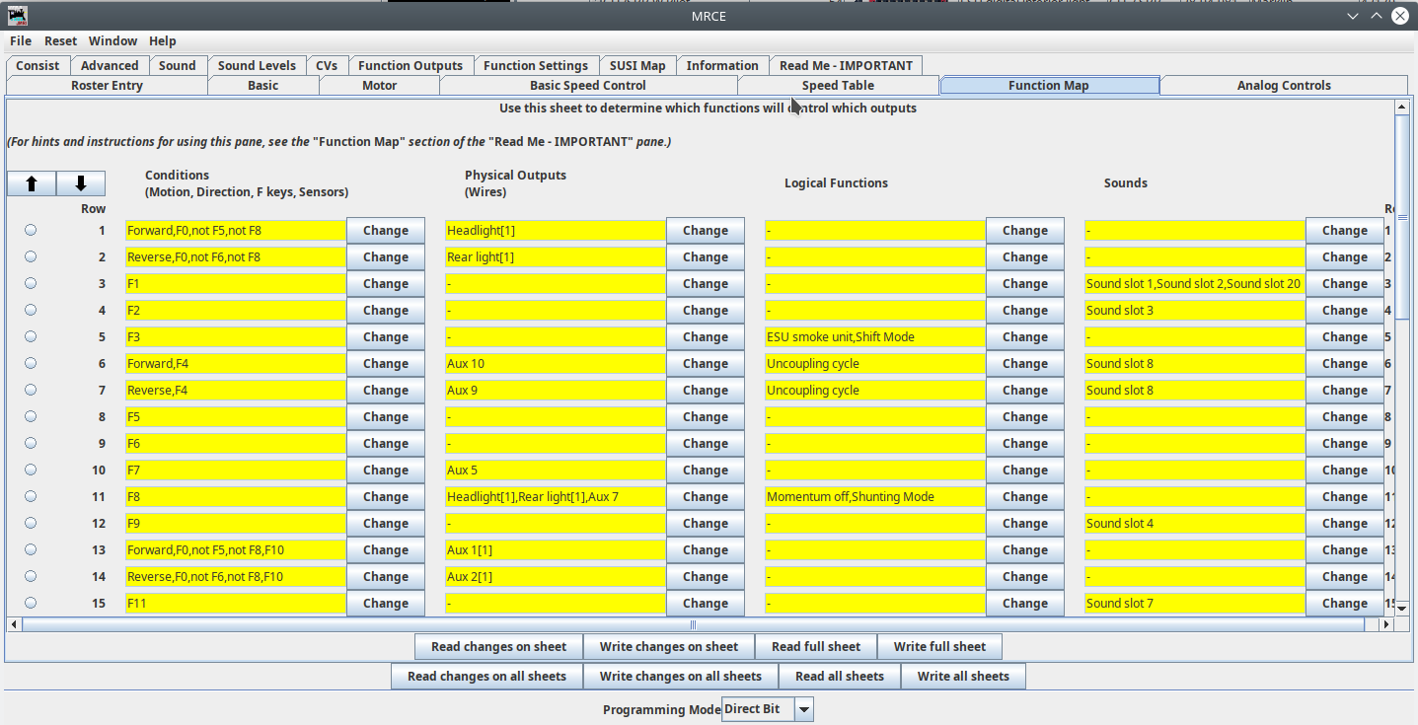Image resolution: width=1418 pixels, height=725 pixels.
Task: Select the radio button for row 7
Action: click(31, 390)
